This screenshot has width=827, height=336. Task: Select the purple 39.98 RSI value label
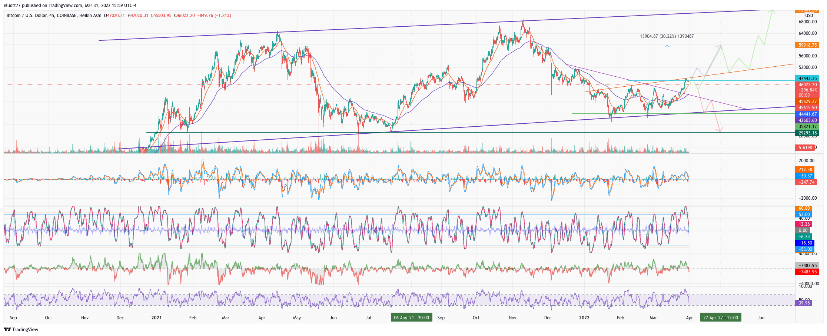(x=804, y=303)
